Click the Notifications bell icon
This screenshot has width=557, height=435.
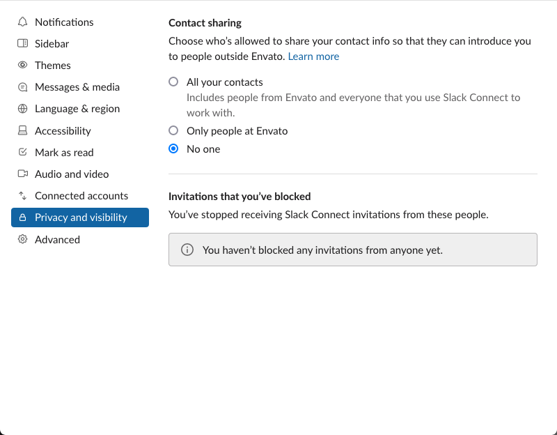[22, 22]
